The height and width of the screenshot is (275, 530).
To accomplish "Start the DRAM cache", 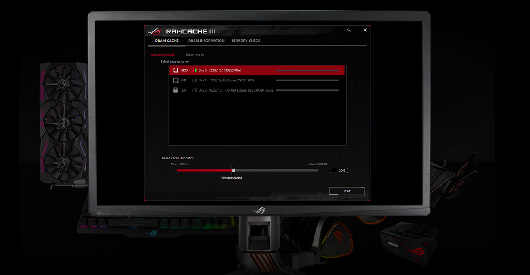I will [347, 191].
